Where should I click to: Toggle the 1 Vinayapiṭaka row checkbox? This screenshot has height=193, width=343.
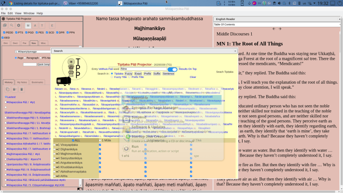click(x=54, y=145)
